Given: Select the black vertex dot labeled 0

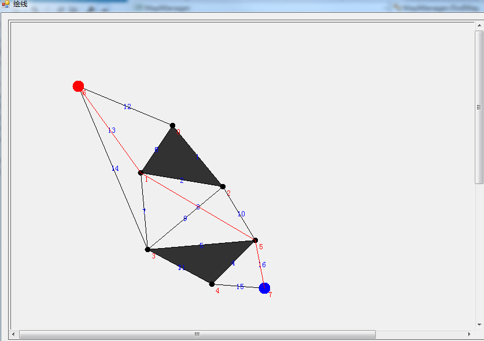Looking at the screenshot, I should 172,125.
